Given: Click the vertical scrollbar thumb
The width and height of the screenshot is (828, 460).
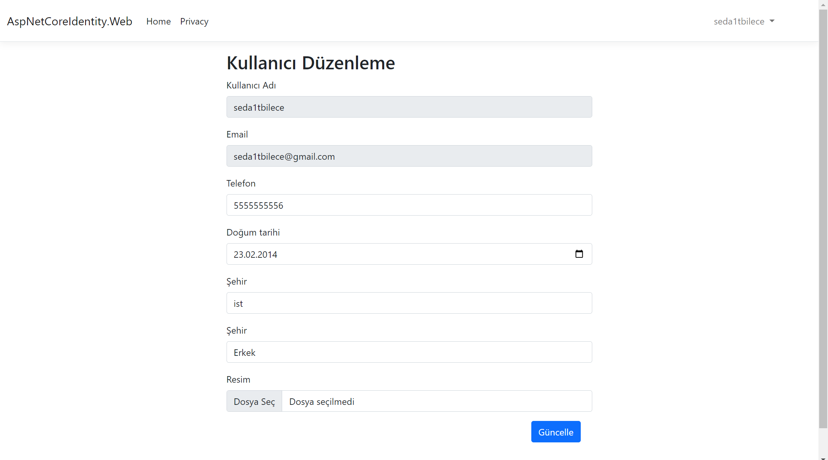Looking at the screenshot, I should click(823, 219).
